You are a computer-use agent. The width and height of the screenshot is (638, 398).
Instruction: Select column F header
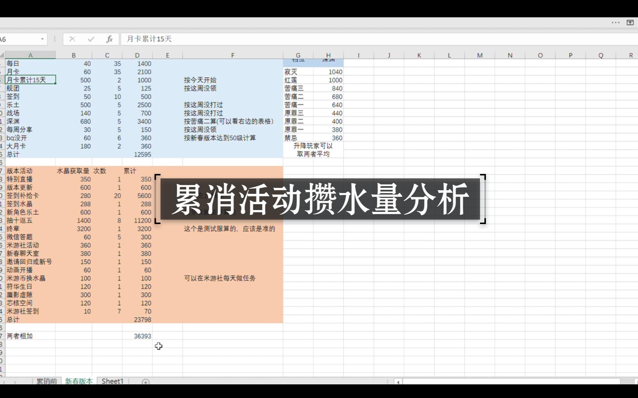coord(233,55)
